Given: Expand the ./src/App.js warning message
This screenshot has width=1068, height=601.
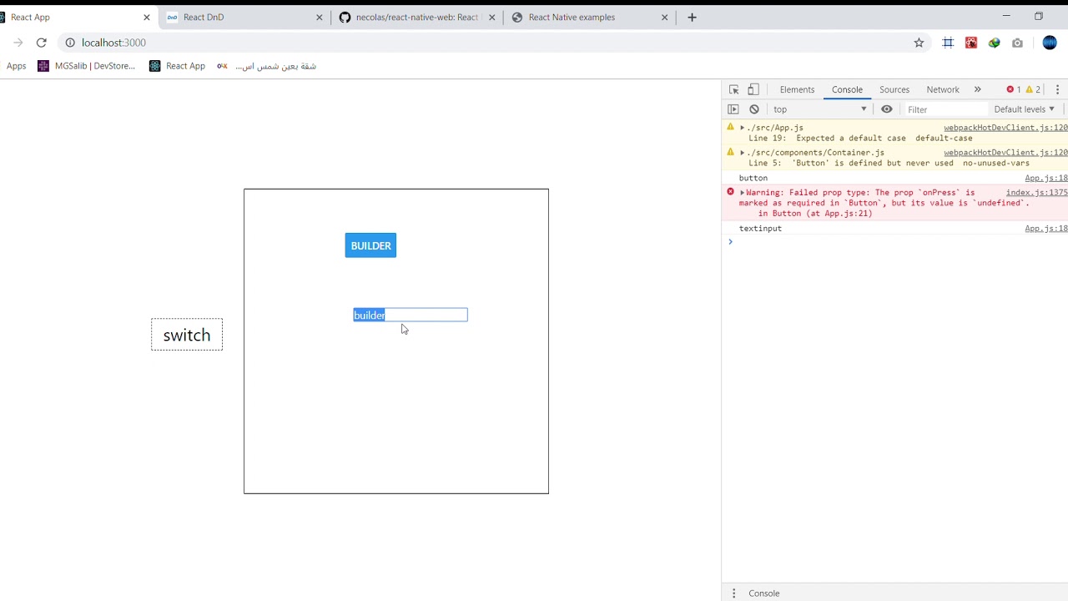Looking at the screenshot, I should (x=742, y=128).
